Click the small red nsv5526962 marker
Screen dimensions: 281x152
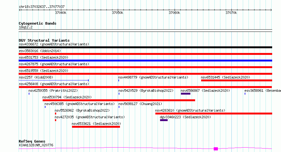56,114
